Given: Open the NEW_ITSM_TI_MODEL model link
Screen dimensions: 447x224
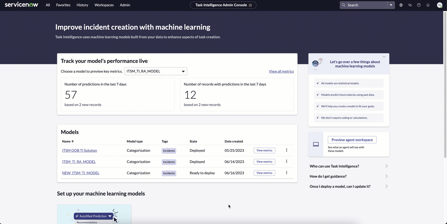Looking at the screenshot, I should click(81, 173).
